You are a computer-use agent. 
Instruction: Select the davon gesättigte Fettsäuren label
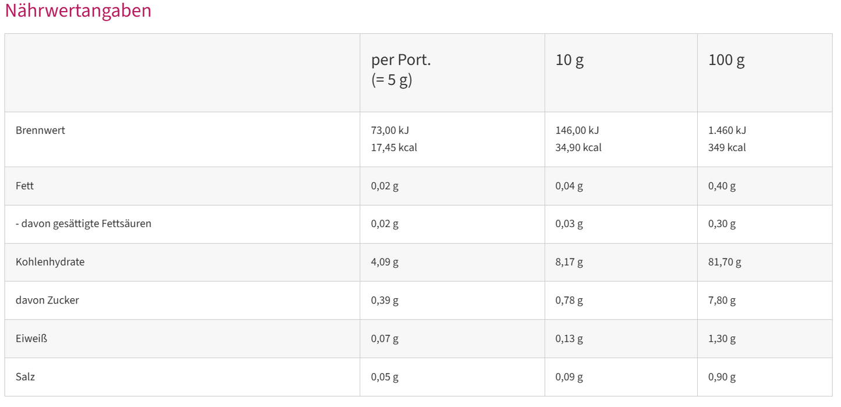pos(83,224)
